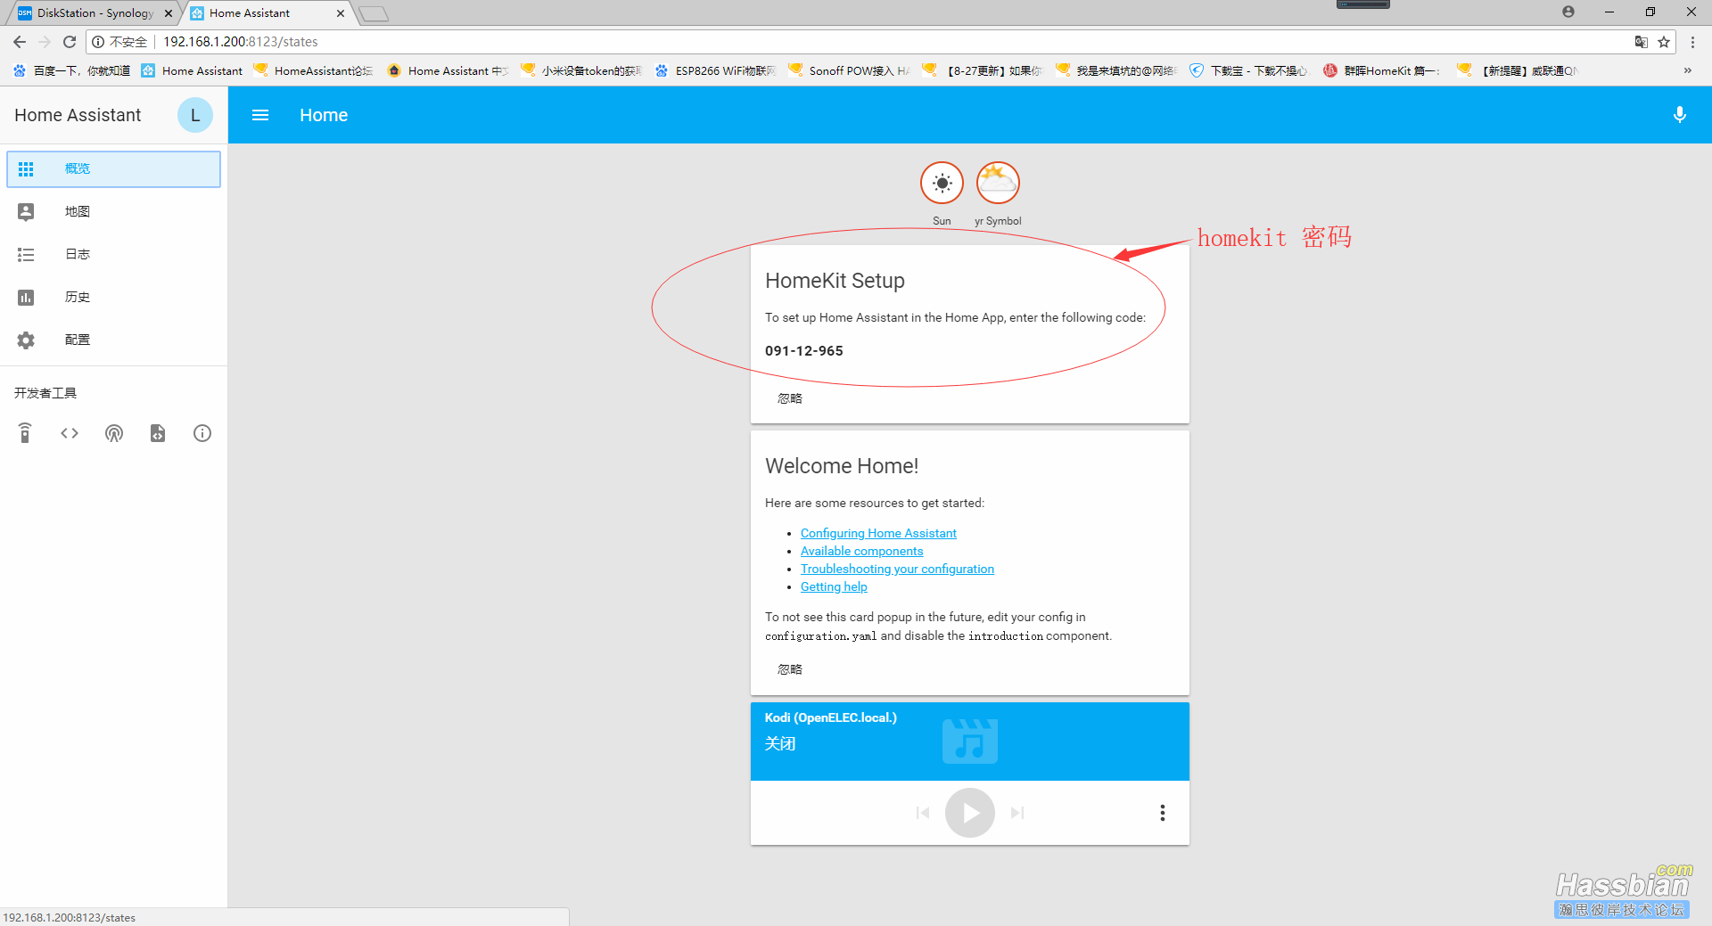1712x926 pixels.
Task: Open the yr Symbol weather badge
Action: 998,184
